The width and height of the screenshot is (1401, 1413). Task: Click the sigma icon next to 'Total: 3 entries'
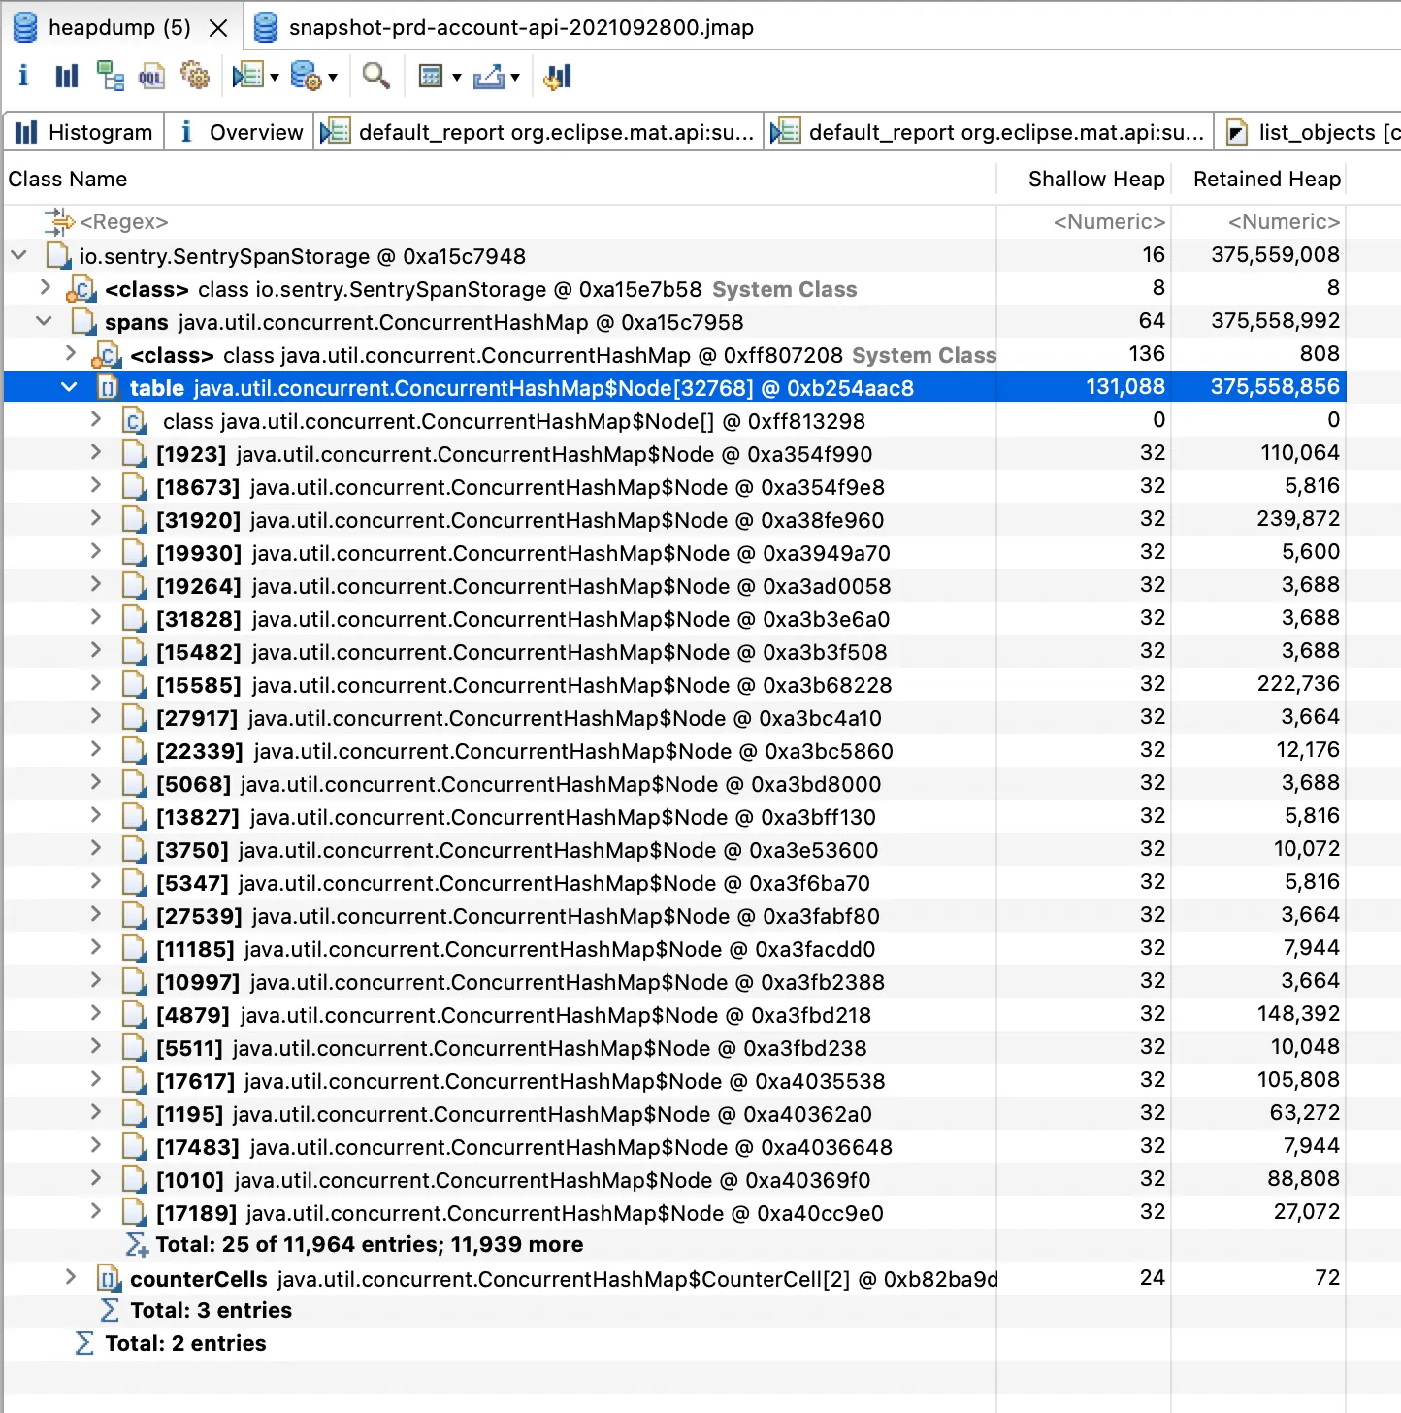coord(111,1310)
